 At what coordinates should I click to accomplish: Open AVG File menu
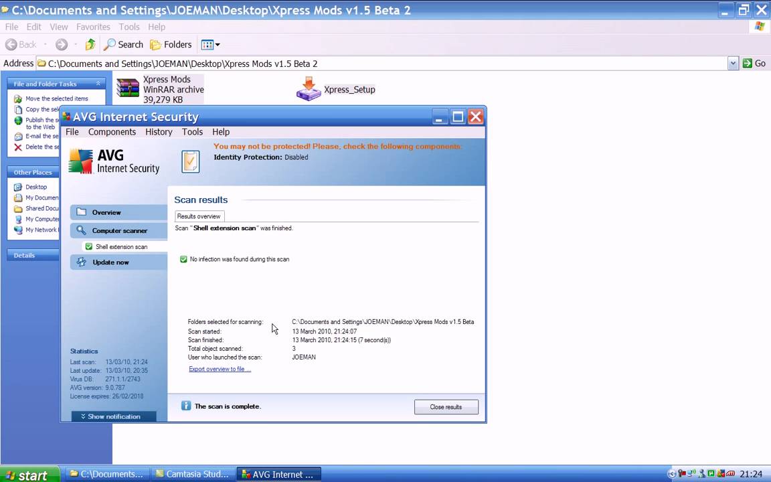72,132
